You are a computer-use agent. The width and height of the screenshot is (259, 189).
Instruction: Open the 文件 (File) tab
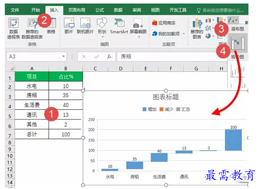(15, 10)
